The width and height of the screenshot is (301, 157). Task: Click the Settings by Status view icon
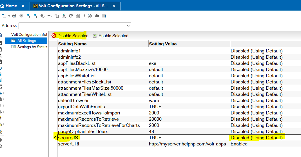tap(13, 47)
